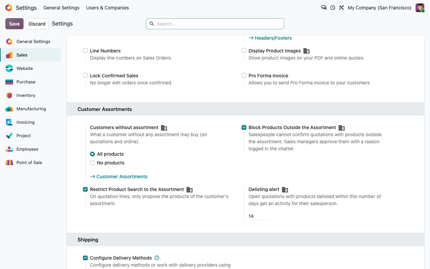Select the No products radio option

click(92, 163)
